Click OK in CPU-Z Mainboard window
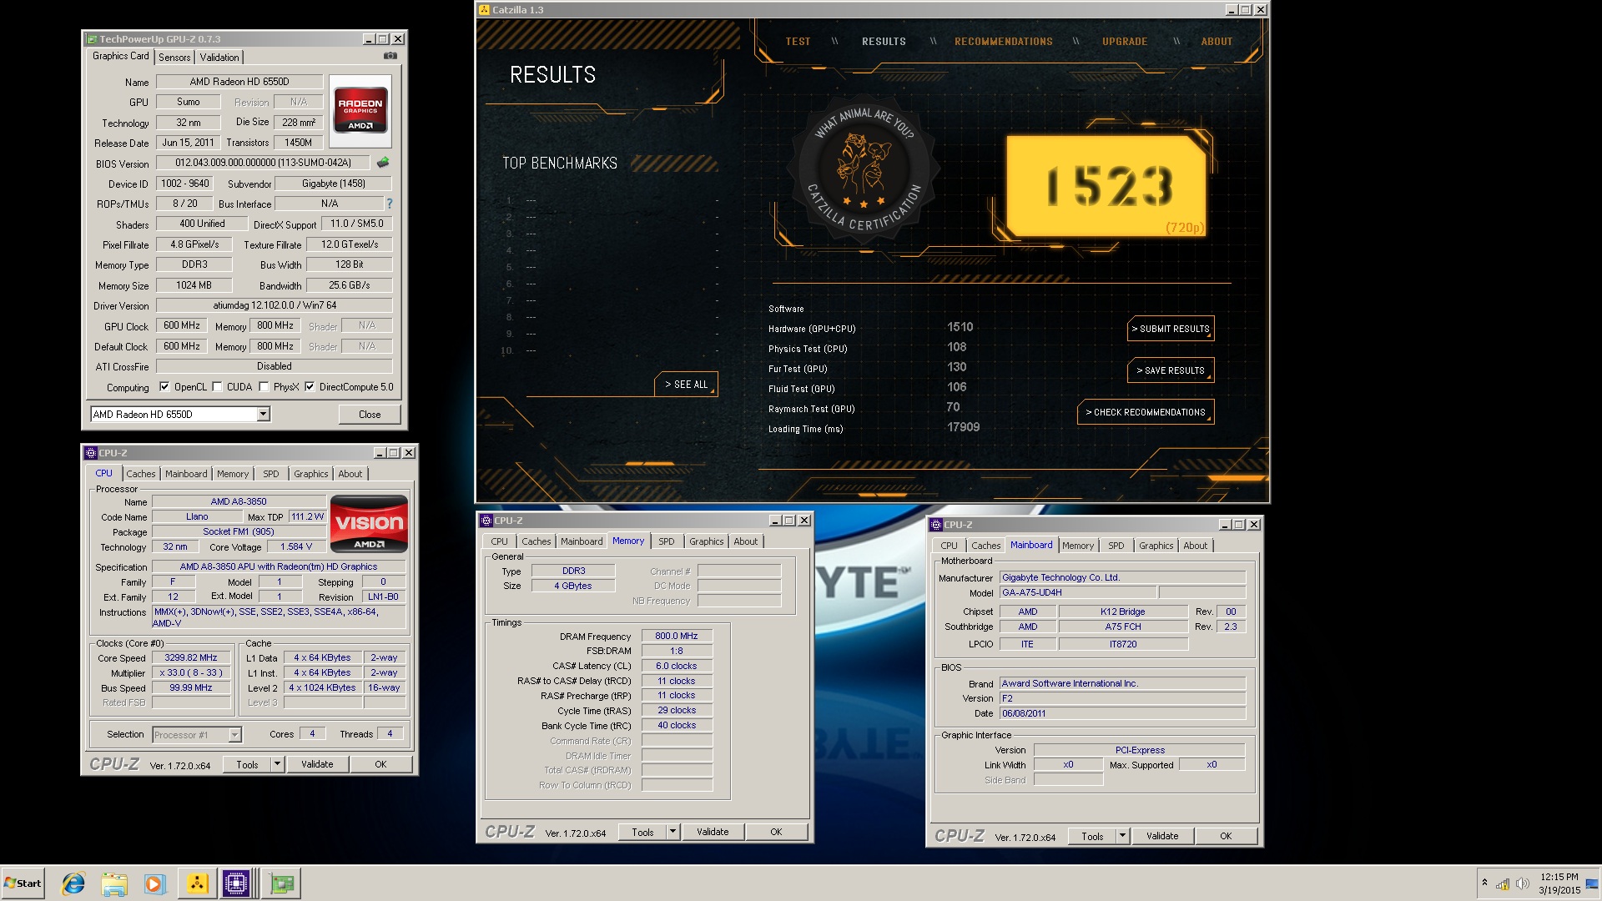The width and height of the screenshot is (1602, 901). (x=1226, y=836)
